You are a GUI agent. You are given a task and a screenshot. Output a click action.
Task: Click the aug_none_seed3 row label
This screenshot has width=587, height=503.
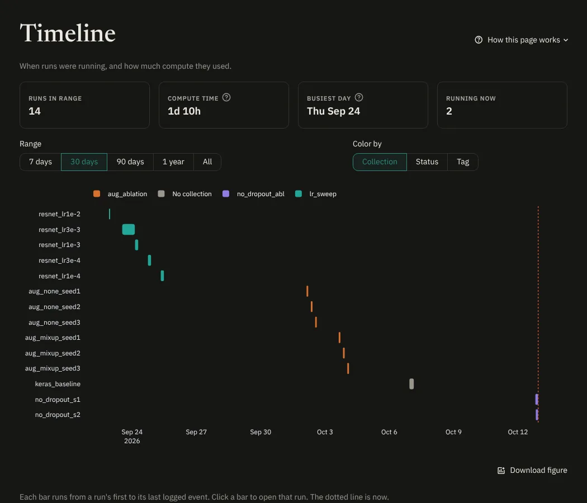coord(54,322)
